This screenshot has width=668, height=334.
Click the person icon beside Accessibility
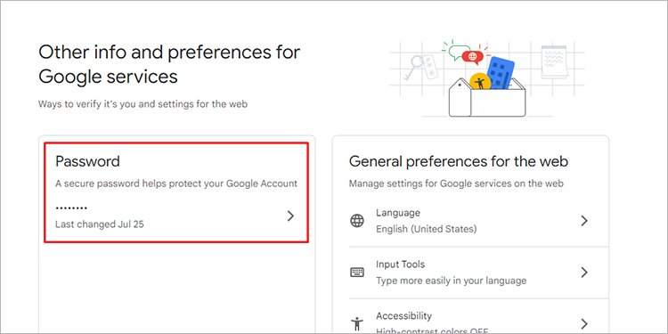tap(357, 324)
